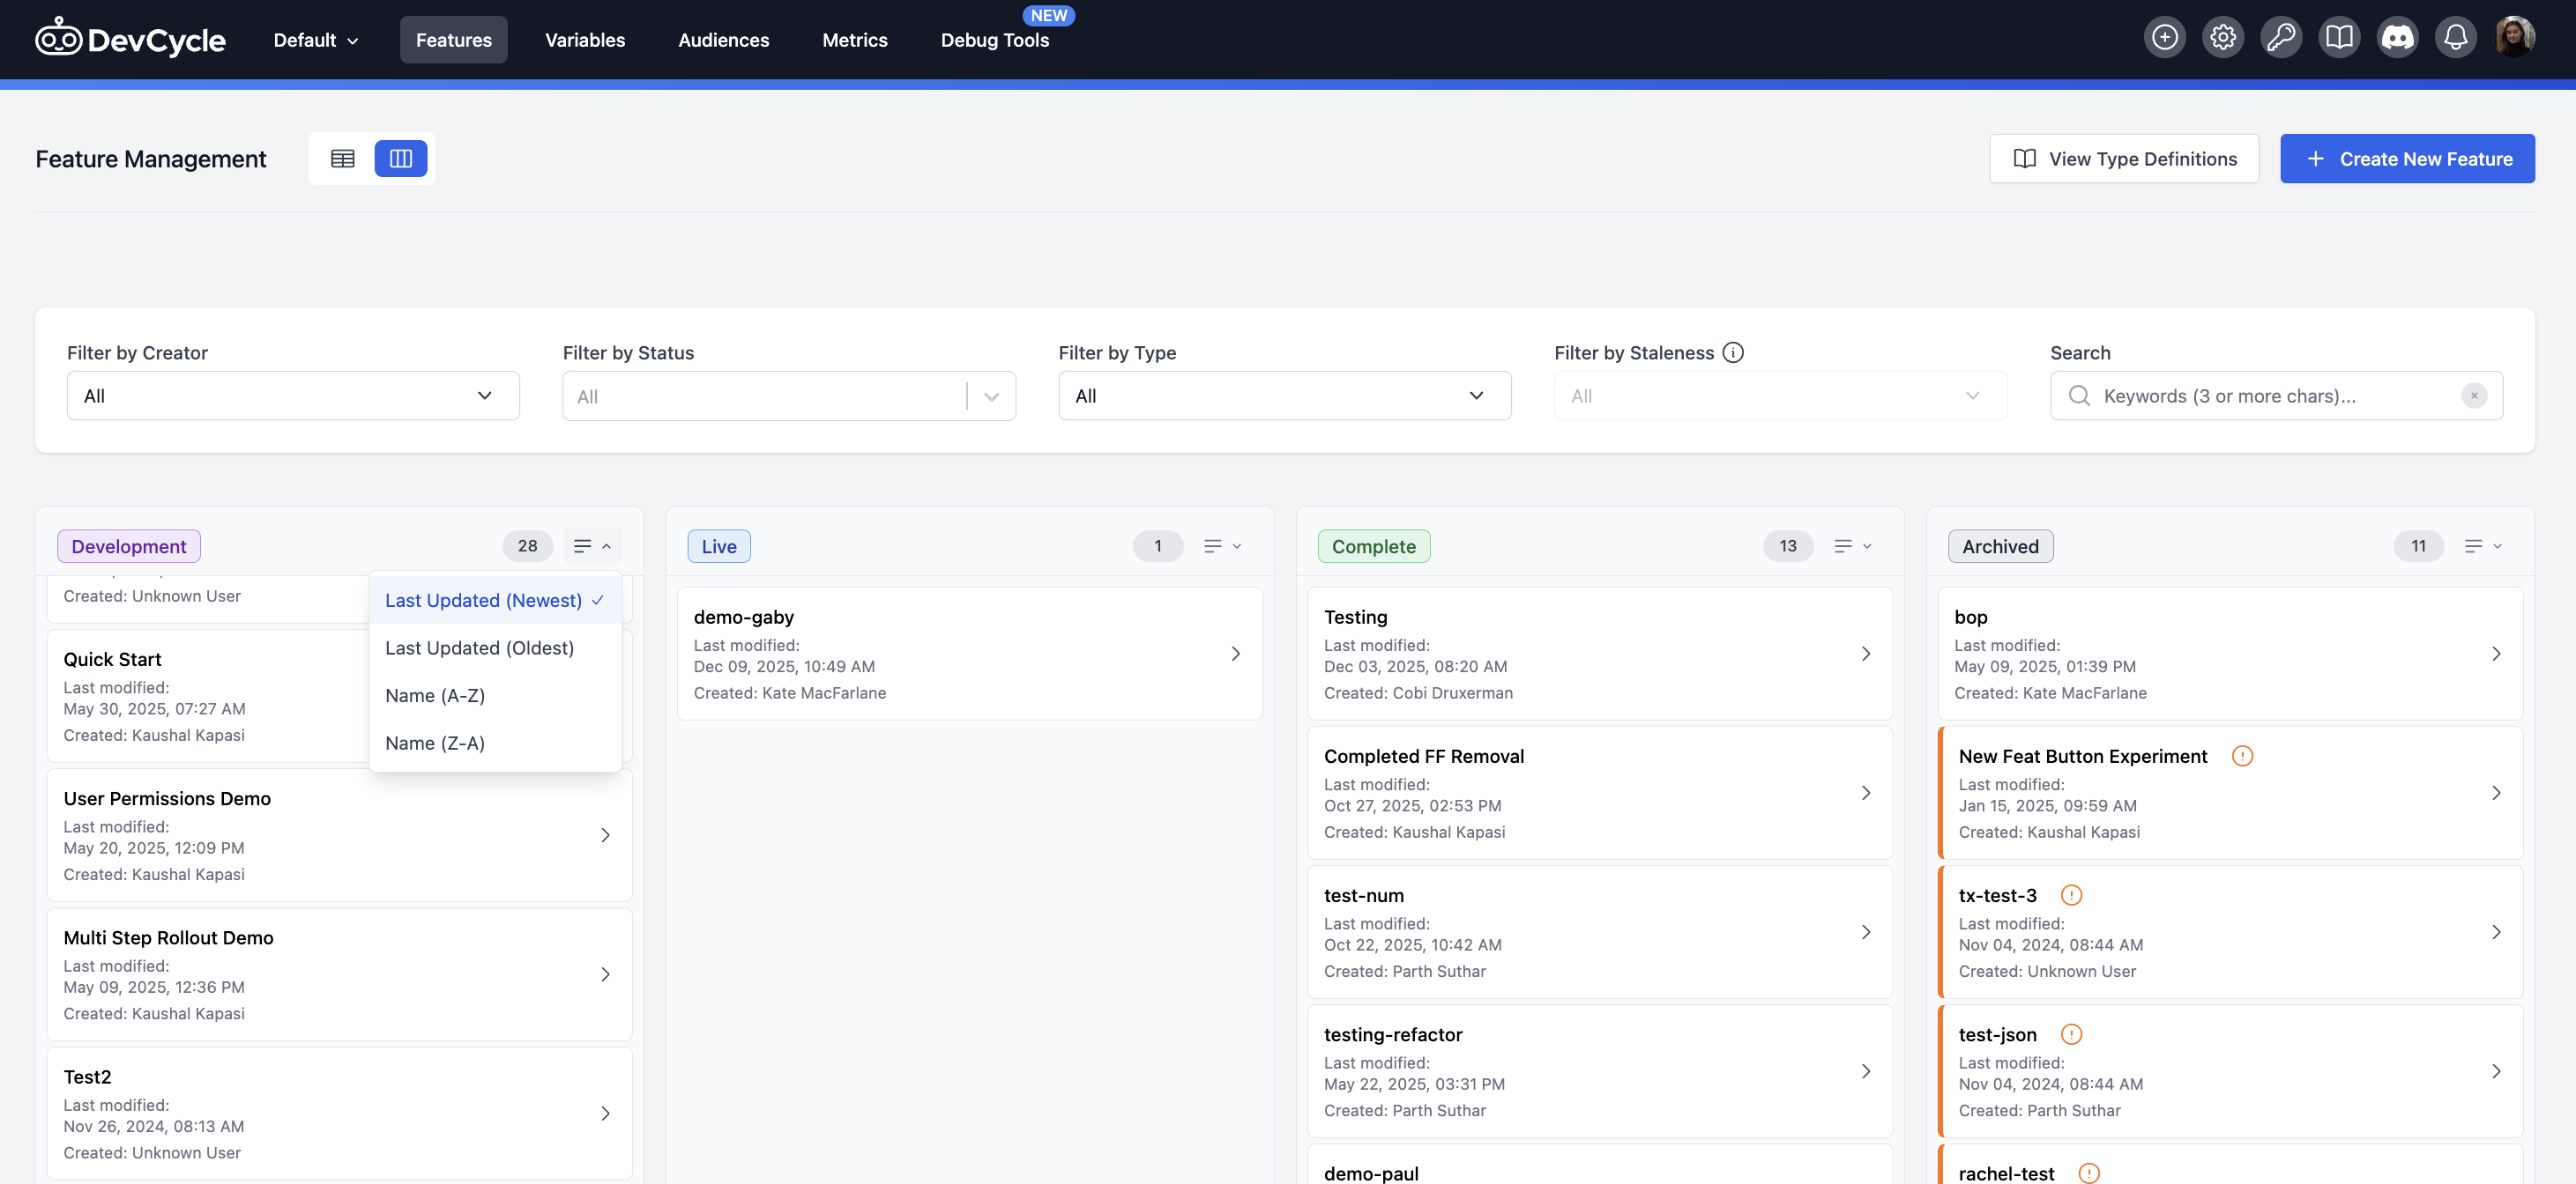Click the Discord icon in the header
This screenshot has width=2576, height=1184.
coord(2398,37)
